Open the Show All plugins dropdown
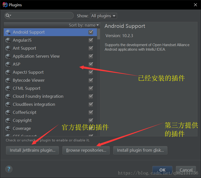 pyautogui.click(x=103, y=16)
